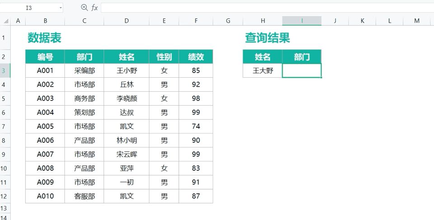Select cell containing 达叔
Image resolution: width=434 pixels, height=220 pixels.
point(127,112)
